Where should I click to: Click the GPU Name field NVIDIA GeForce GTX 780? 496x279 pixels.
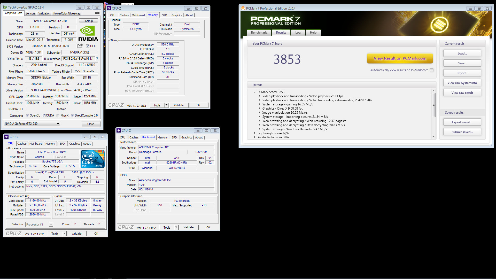coord(50,21)
